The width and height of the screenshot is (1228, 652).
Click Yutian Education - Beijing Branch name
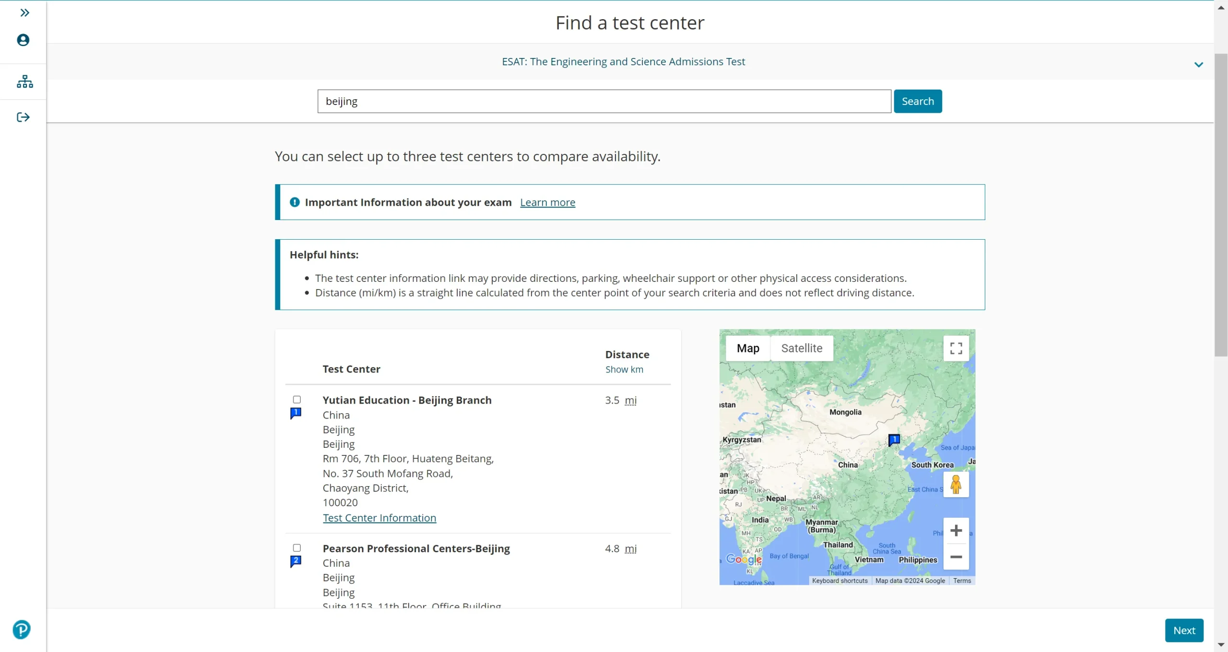[407, 400]
